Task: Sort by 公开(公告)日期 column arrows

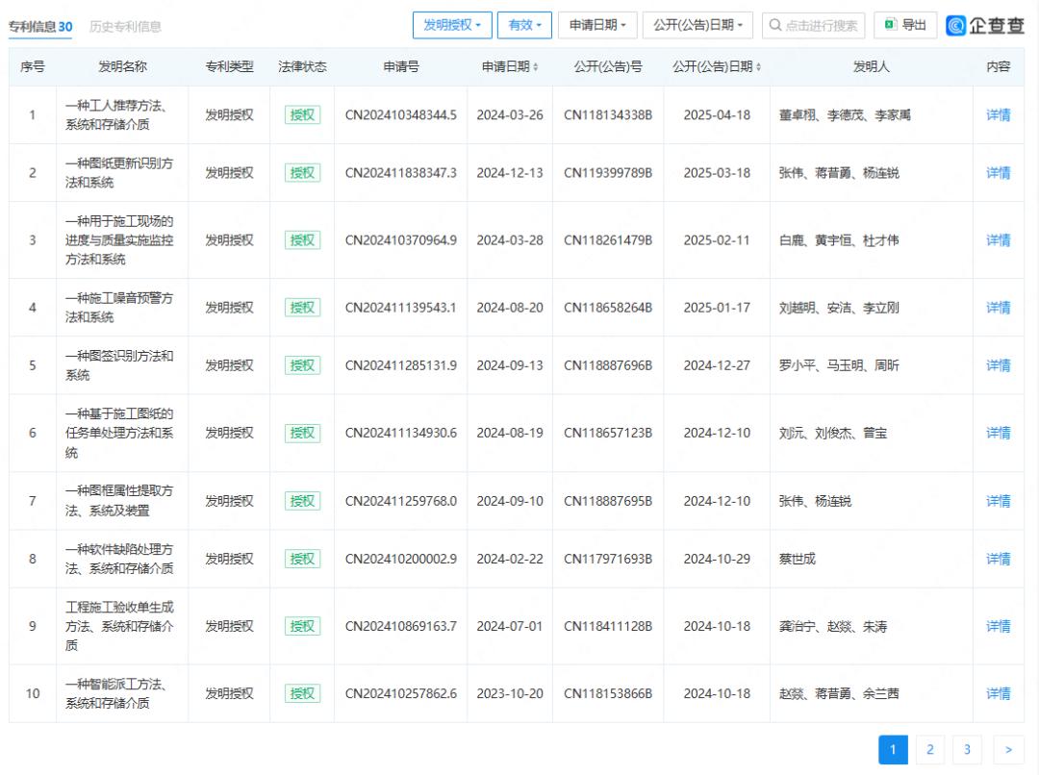Action: coord(758,67)
